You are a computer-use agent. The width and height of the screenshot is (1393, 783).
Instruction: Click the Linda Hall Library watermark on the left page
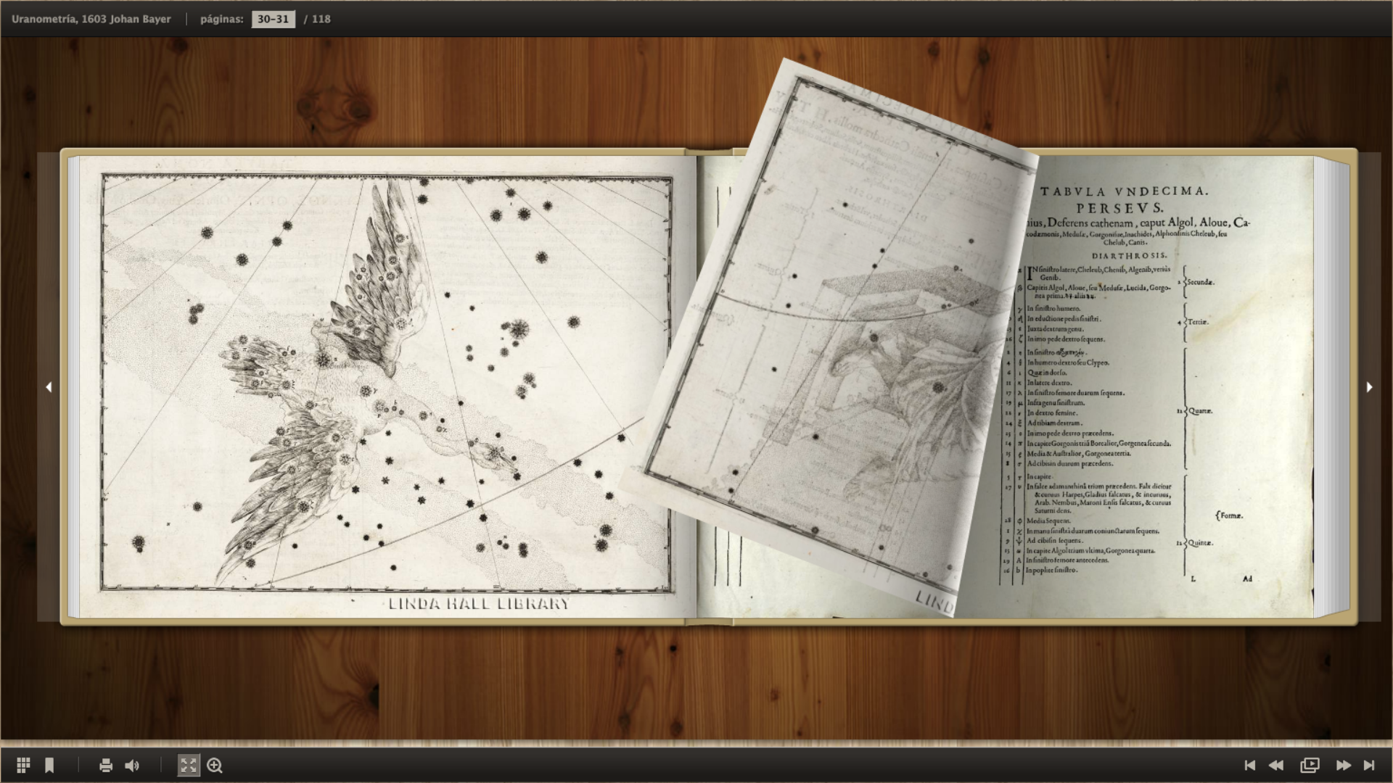pyautogui.click(x=479, y=604)
